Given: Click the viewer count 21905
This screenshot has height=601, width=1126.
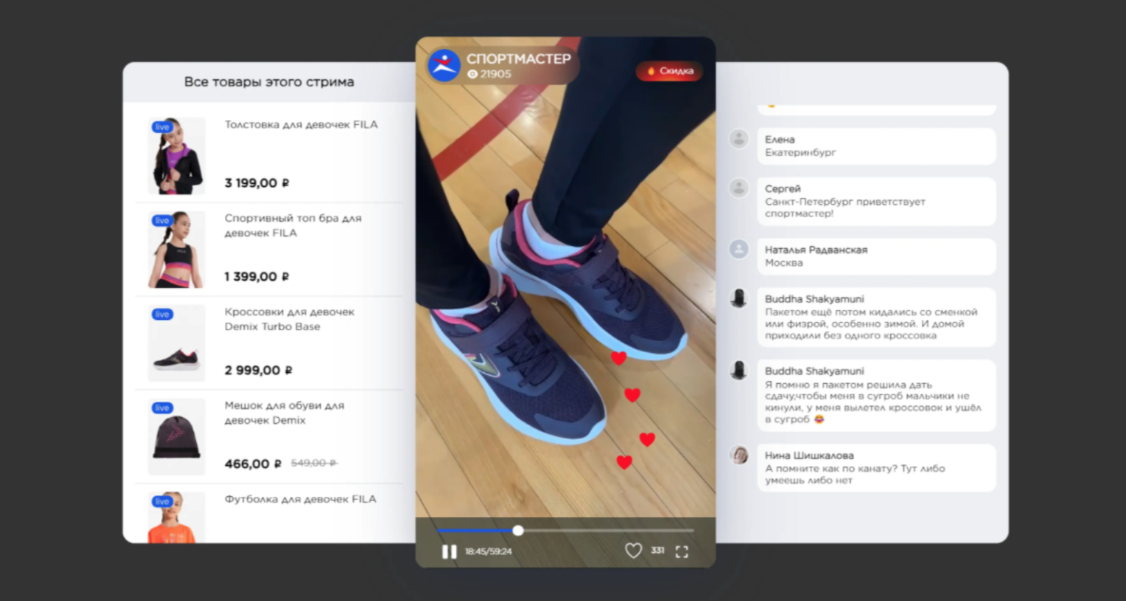Looking at the screenshot, I should click(490, 74).
